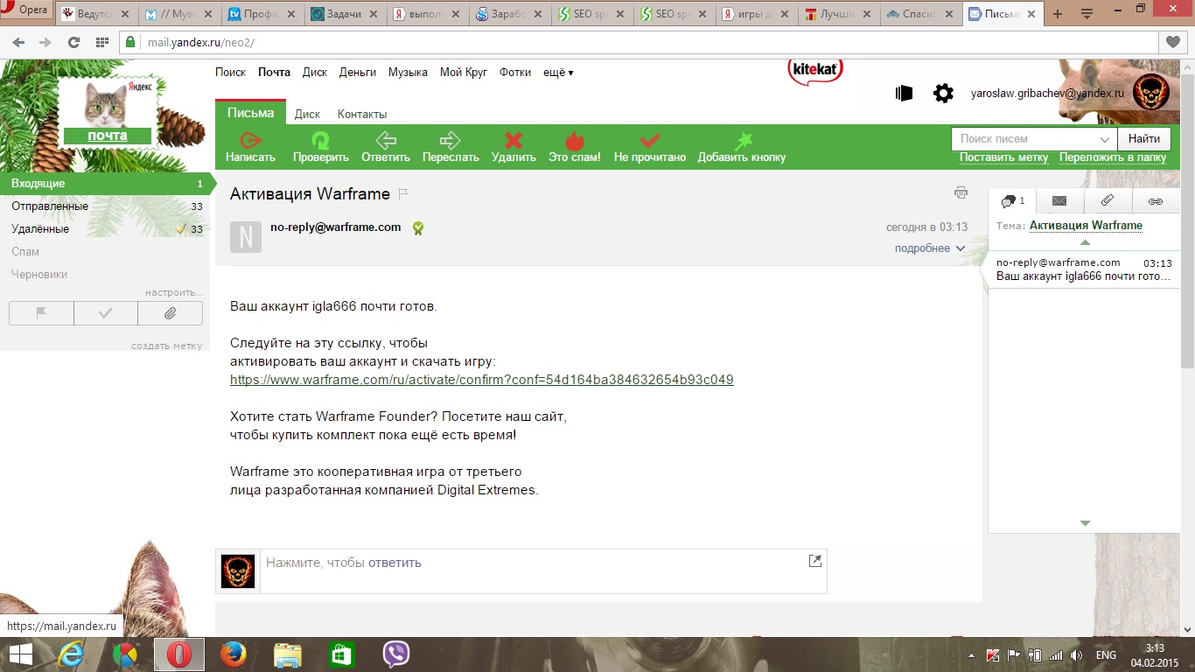Mark message as spam with Это спам!
Image resolution: width=1195 pixels, height=672 pixels.
(574, 148)
